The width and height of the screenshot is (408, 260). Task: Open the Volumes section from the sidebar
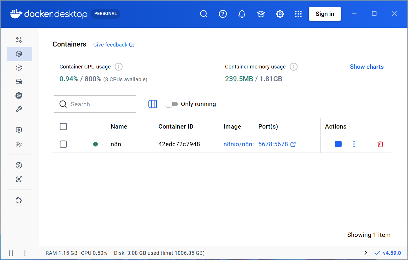point(19,81)
